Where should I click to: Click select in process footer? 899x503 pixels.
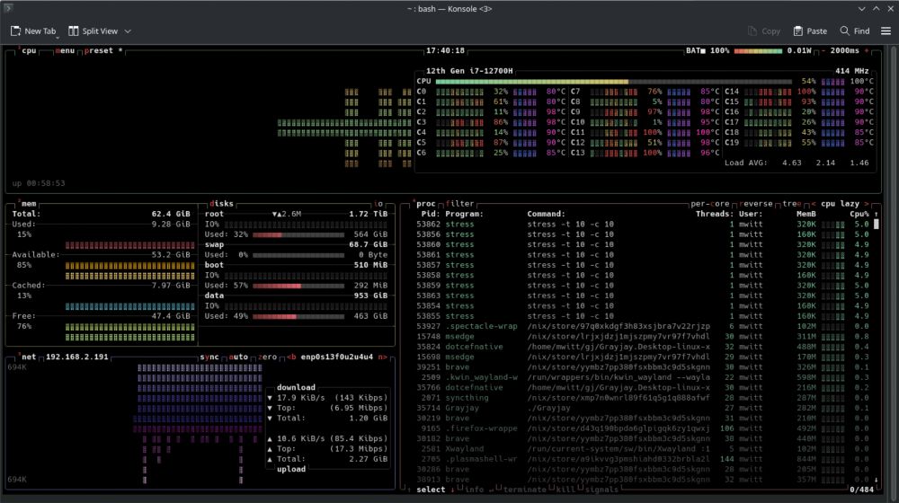431,490
